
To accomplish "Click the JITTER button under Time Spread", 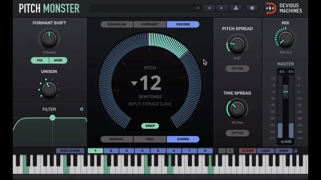I will 237,133.
